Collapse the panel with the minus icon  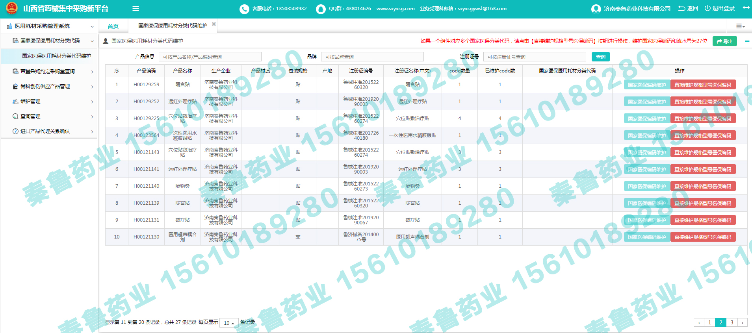tap(747, 41)
